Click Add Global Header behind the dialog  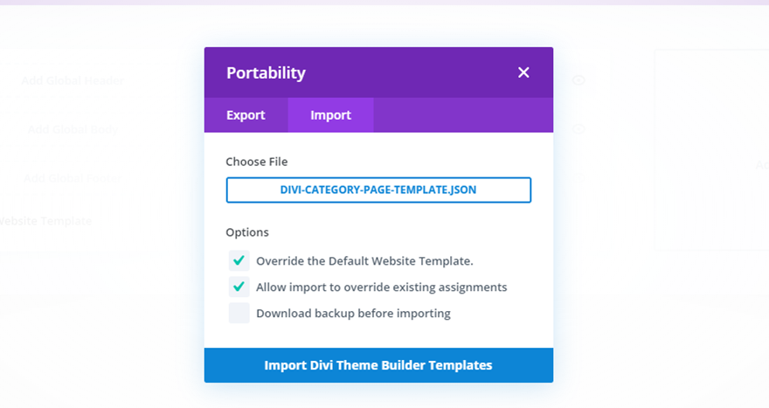click(x=73, y=81)
